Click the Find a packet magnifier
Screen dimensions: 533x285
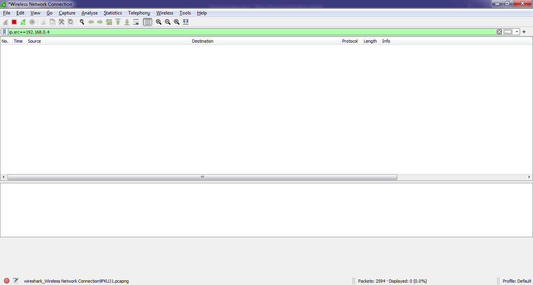pyautogui.click(x=82, y=22)
